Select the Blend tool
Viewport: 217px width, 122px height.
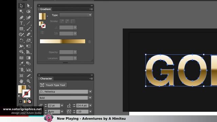click(x=28, y=63)
